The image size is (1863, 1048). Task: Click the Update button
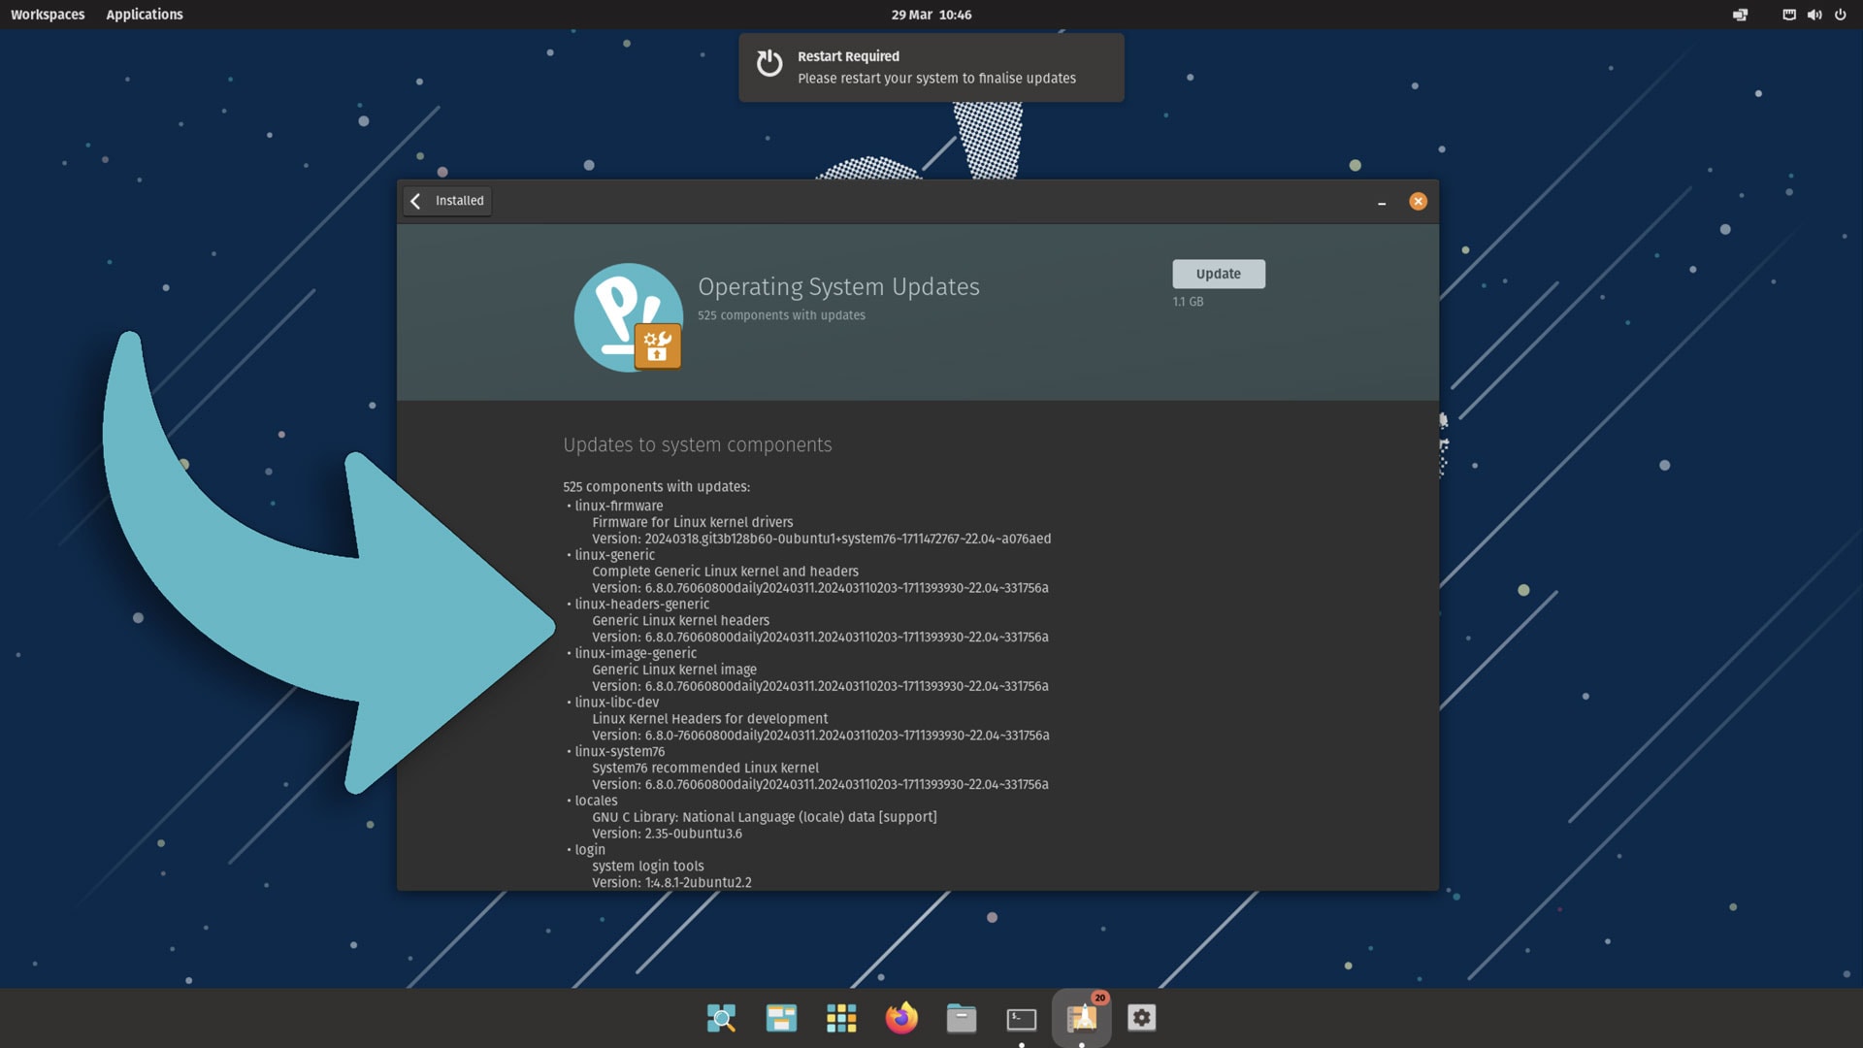pos(1218,274)
